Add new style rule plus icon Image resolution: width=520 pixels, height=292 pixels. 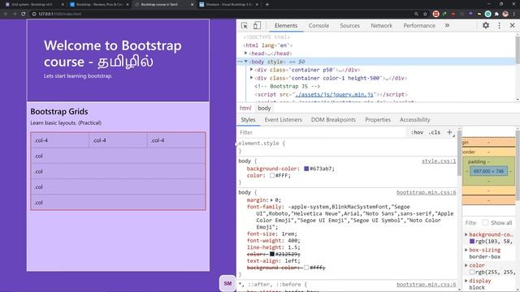point(449,132)
